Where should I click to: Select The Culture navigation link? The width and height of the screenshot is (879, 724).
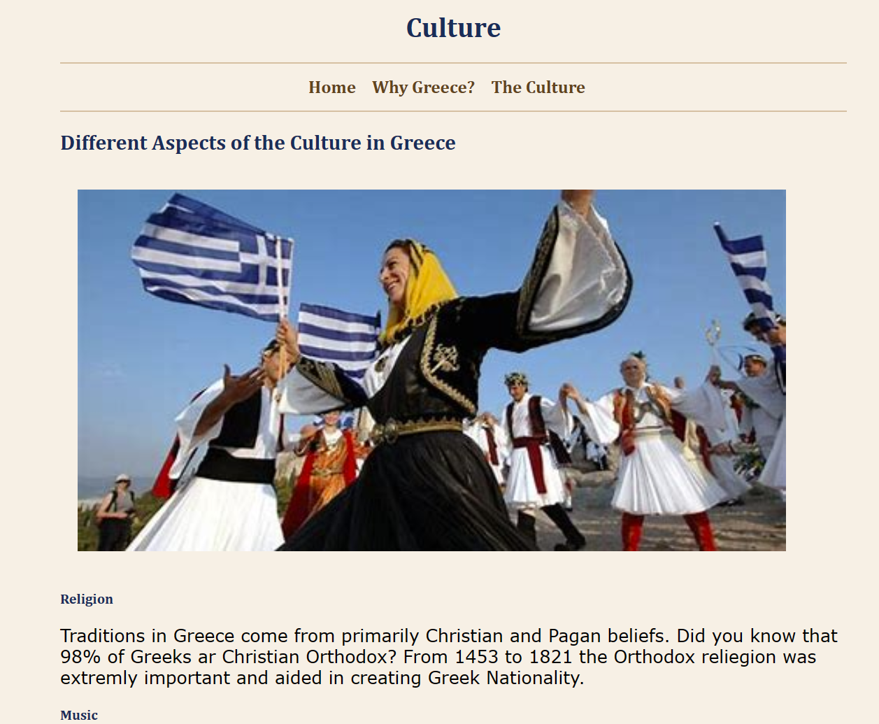tap(538, 87)
